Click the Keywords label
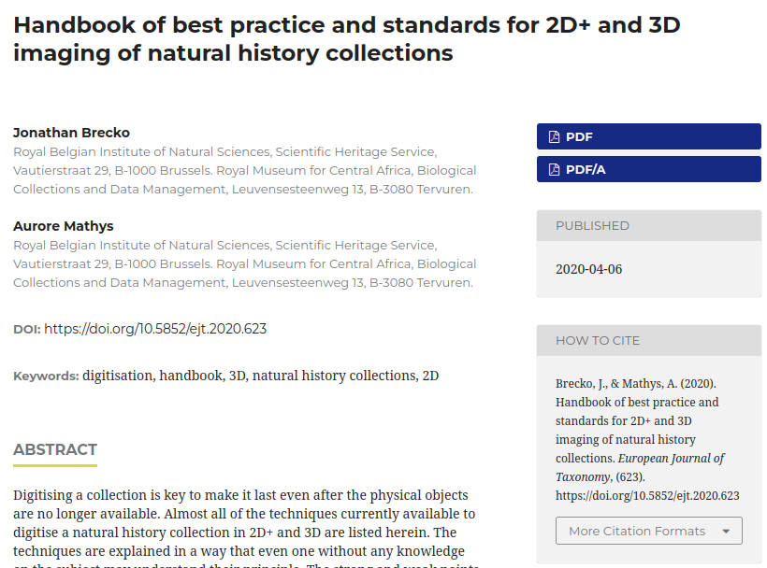Viewport: 767px width, 568px height. pyautogui.click(x=46, y=376)
